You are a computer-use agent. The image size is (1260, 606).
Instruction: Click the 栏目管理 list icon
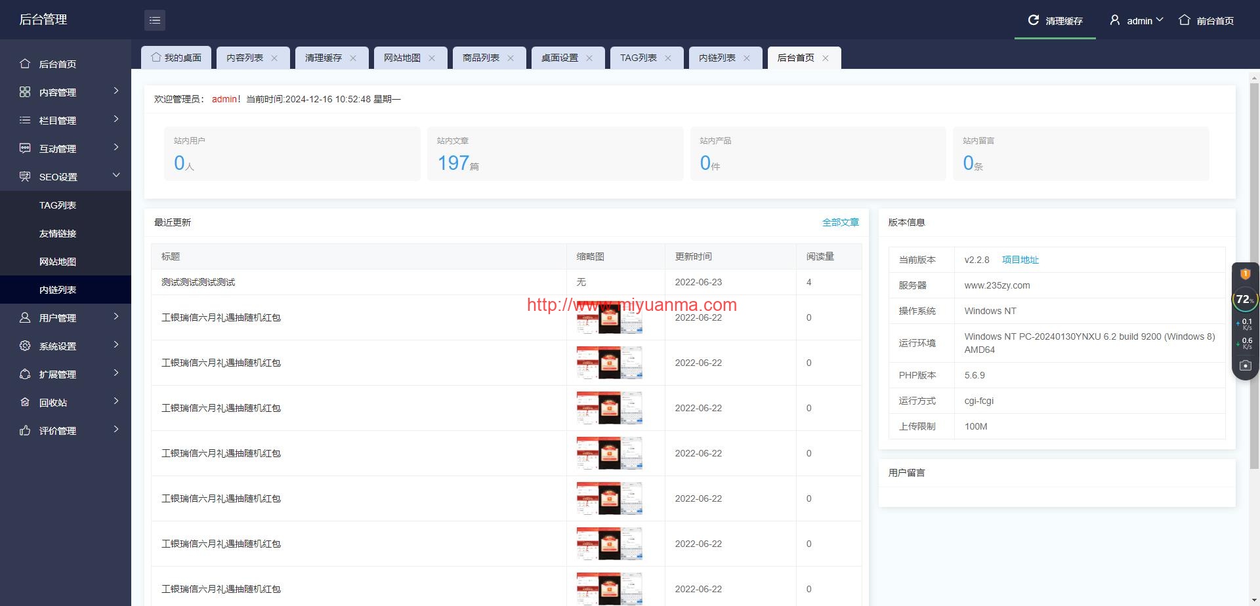[x=25, y=120]
